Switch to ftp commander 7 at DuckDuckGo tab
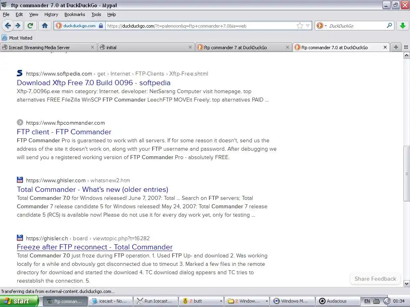This screenshot has height=307, width=410. coord(243,47)
